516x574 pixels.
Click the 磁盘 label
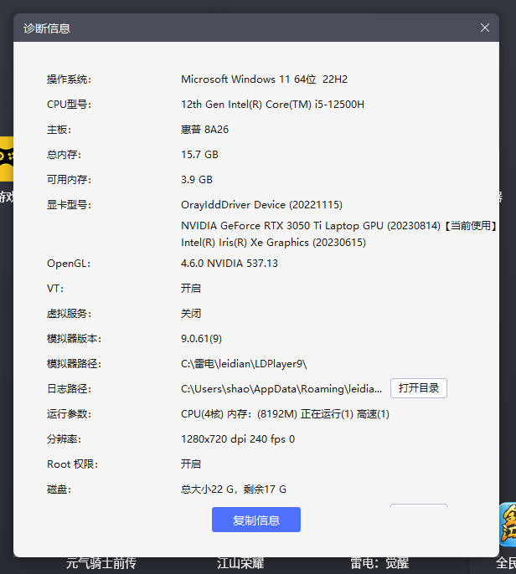point(59,489)
